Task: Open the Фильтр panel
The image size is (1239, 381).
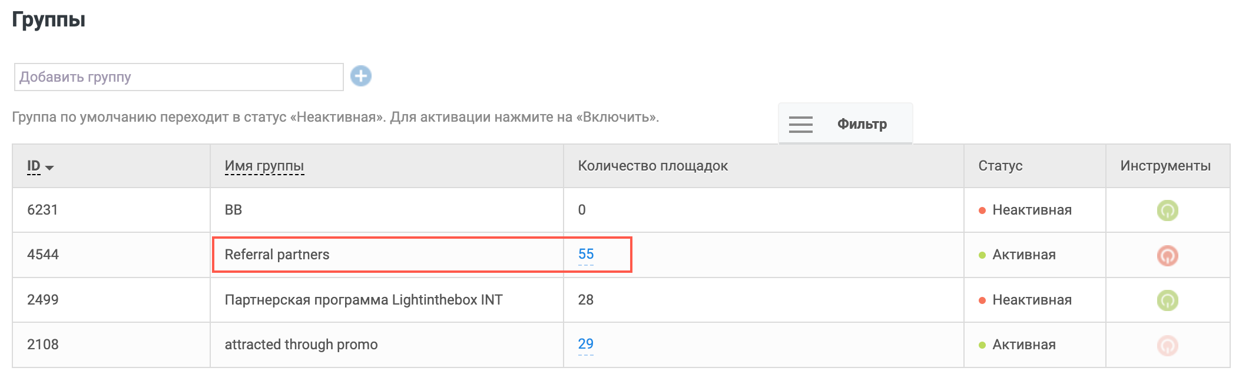Action: pyautogui.click(x=862, y=124)
